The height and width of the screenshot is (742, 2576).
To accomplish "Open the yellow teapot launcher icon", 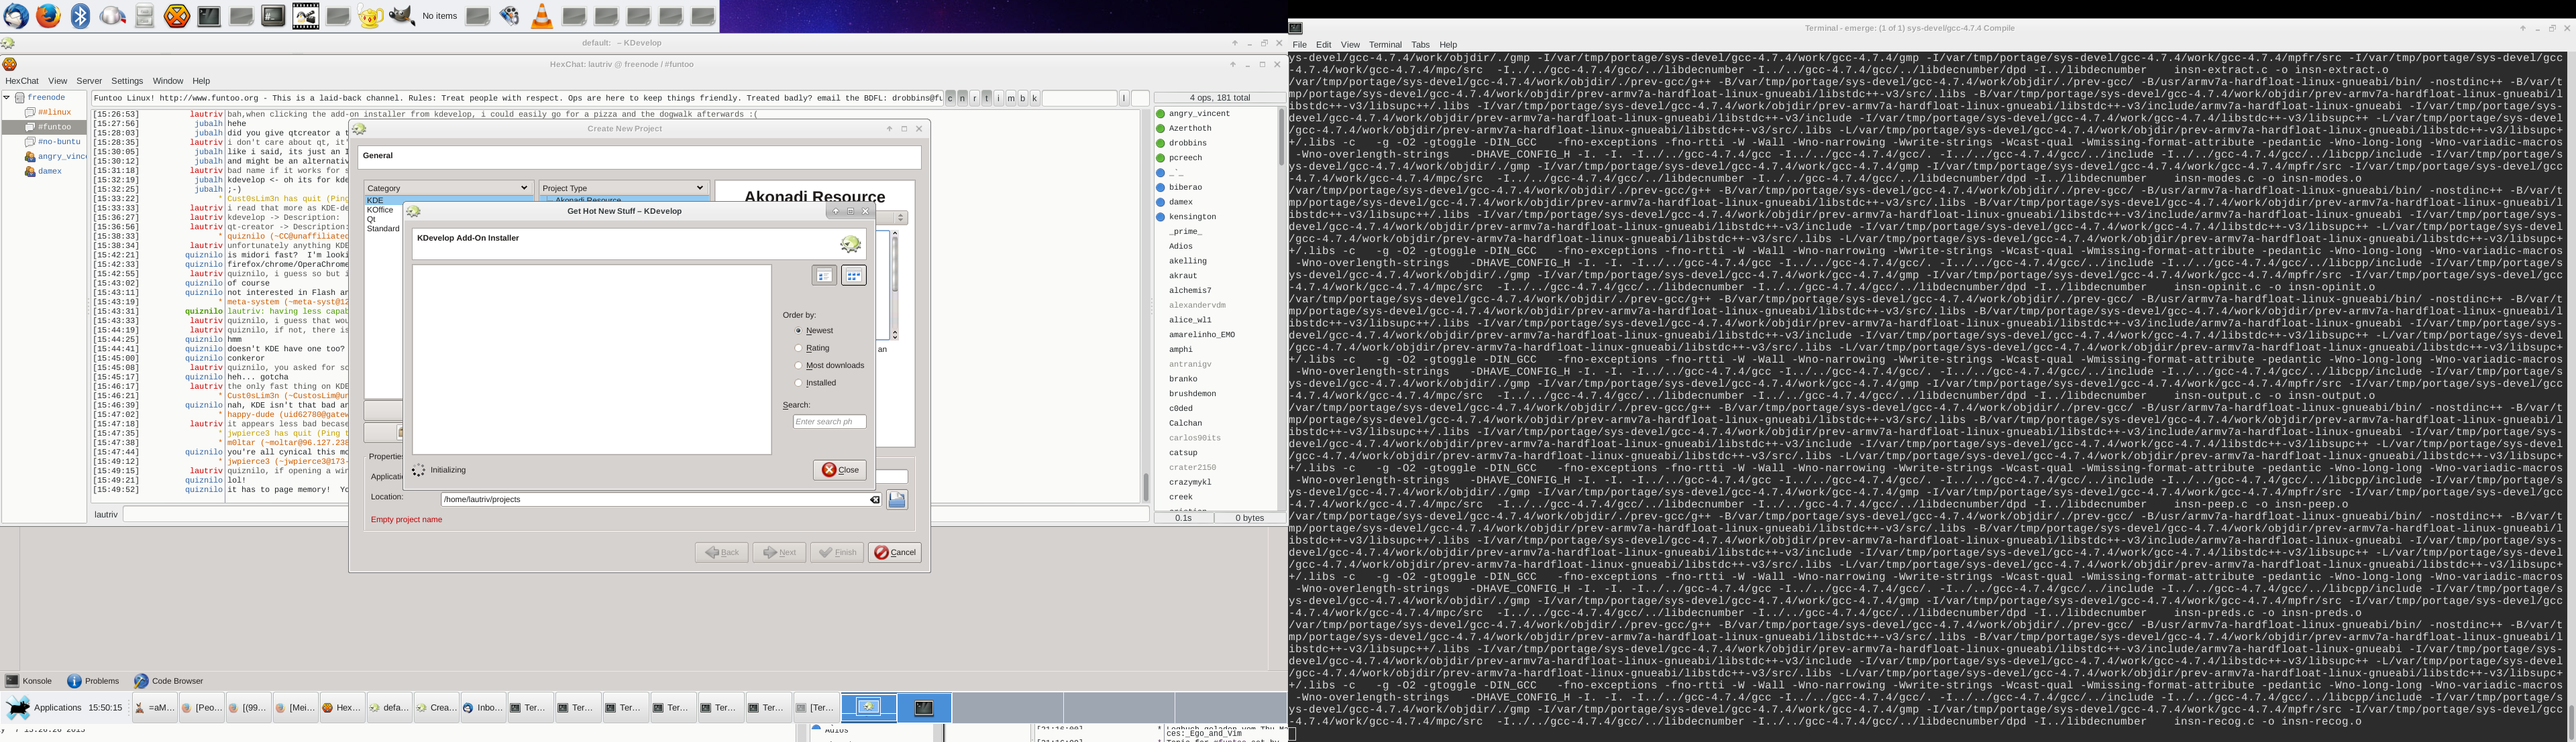I will tap(370, 16).
